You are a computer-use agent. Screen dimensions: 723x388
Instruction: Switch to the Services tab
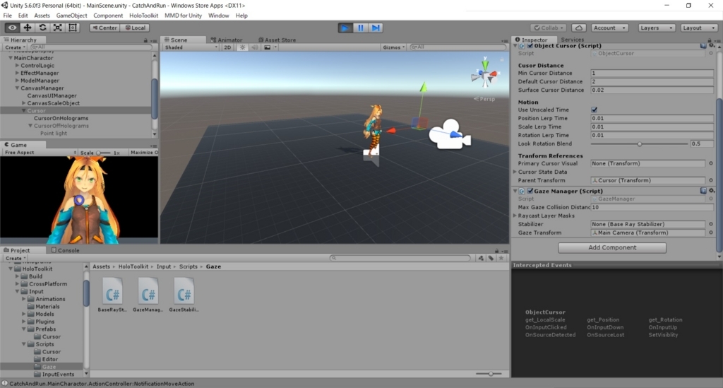572,40
